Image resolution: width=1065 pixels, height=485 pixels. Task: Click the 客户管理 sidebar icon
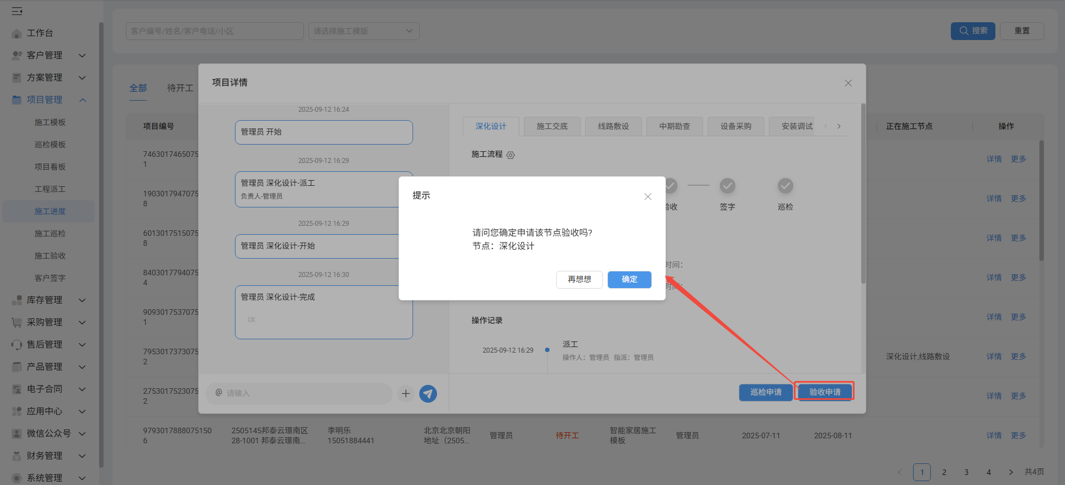(x=17, y=56)
